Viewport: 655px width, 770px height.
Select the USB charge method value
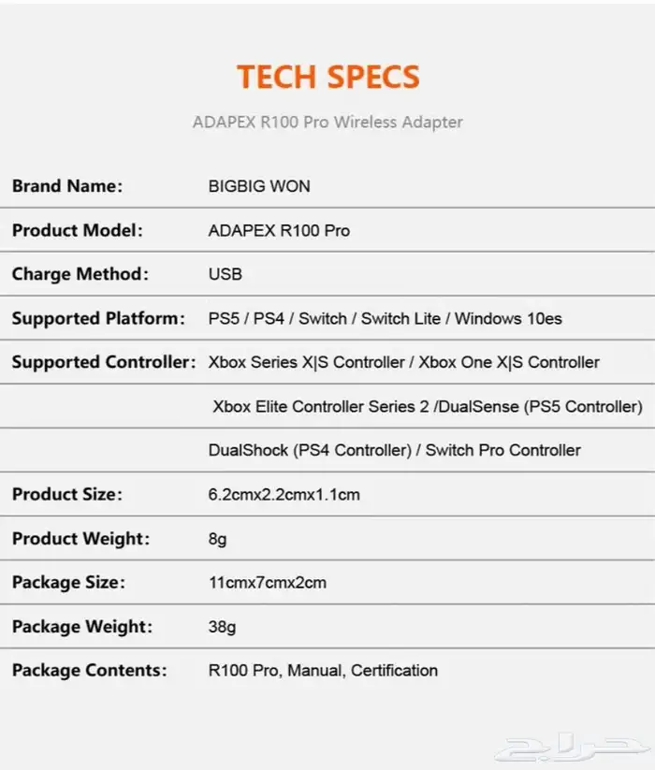point(225,274)
